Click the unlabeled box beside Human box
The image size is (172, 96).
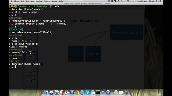pyautogui.click(x=76, y=54)
